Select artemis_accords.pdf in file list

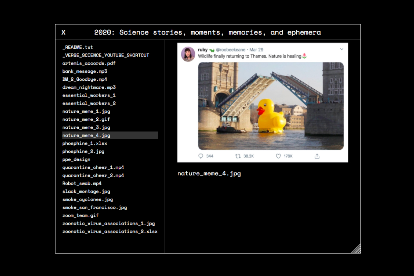pyautogui.click(x=89, y=63)
